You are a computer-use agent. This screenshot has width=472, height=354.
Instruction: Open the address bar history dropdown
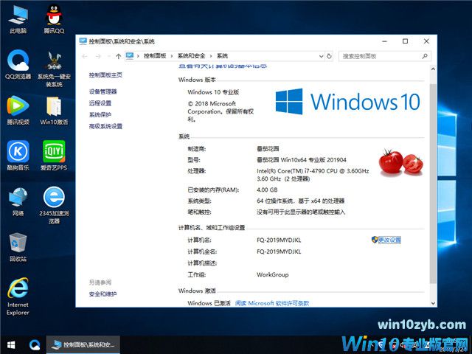(x=322, y=56)
